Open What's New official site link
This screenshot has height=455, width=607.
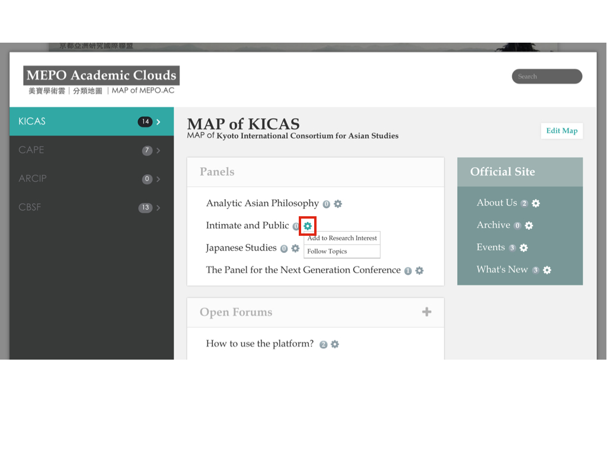502,270
